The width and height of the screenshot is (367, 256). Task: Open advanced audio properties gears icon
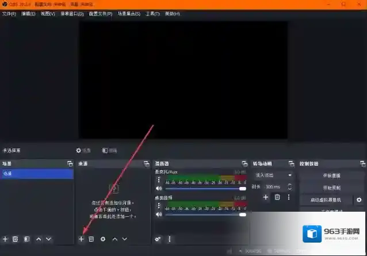coord(158,239)
